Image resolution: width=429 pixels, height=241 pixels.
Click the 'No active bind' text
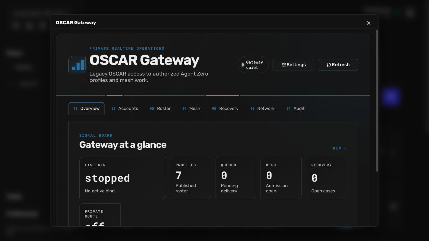[100, 191]
